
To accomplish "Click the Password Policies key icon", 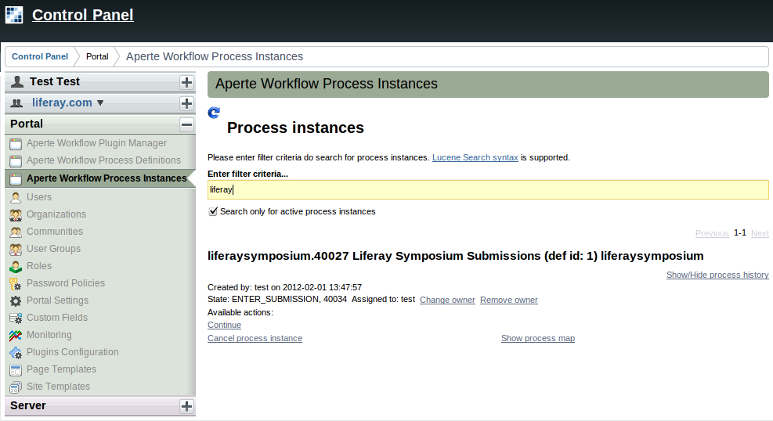I will point(16,283).
